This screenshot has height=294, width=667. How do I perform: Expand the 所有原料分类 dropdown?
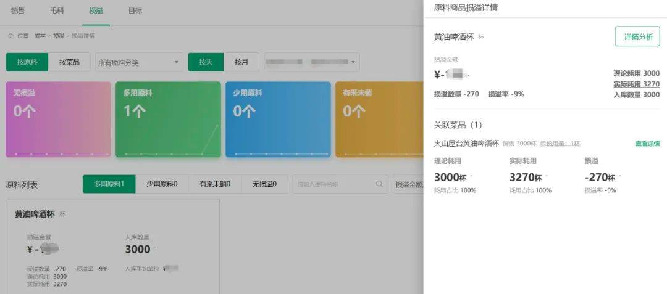[138, 62]
